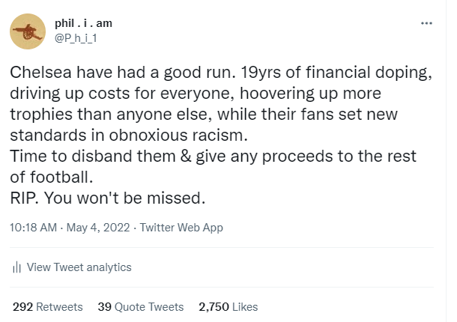Show the Retweets list
The width and height of the screenshot is (457, 322).
click(x=60, y=307)
